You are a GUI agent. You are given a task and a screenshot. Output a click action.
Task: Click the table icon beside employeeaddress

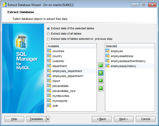coord(108,56)
